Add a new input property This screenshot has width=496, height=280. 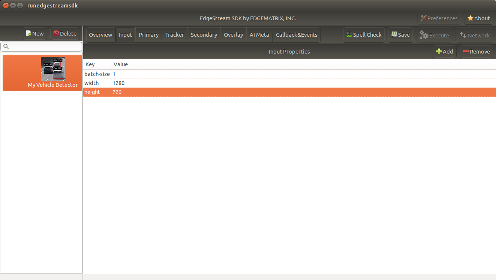(445, 52)
